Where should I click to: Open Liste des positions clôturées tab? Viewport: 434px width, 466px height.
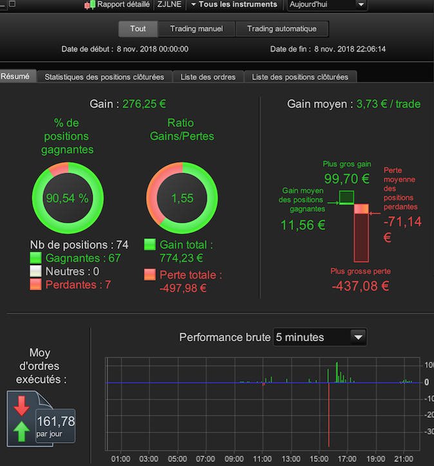(300, 77)
